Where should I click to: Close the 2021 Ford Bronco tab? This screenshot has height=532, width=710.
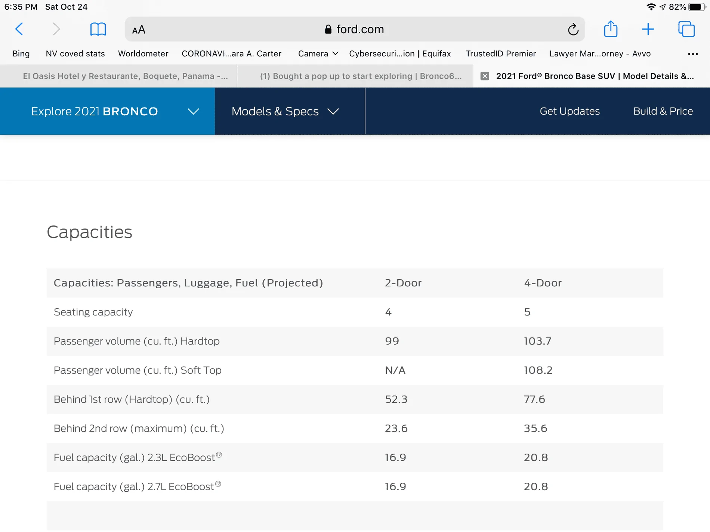485,76
